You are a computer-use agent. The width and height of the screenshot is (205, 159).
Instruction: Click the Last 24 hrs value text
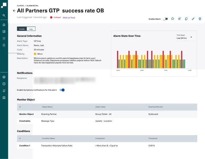pos(181,38)
